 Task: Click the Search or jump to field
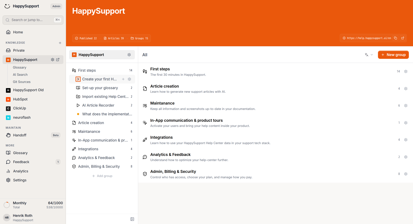(33, 20)
